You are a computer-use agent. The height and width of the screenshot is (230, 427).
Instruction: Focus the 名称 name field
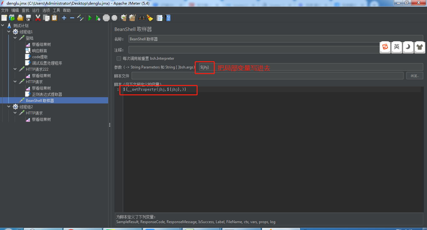pyautogui.click(x=276, y=39)
